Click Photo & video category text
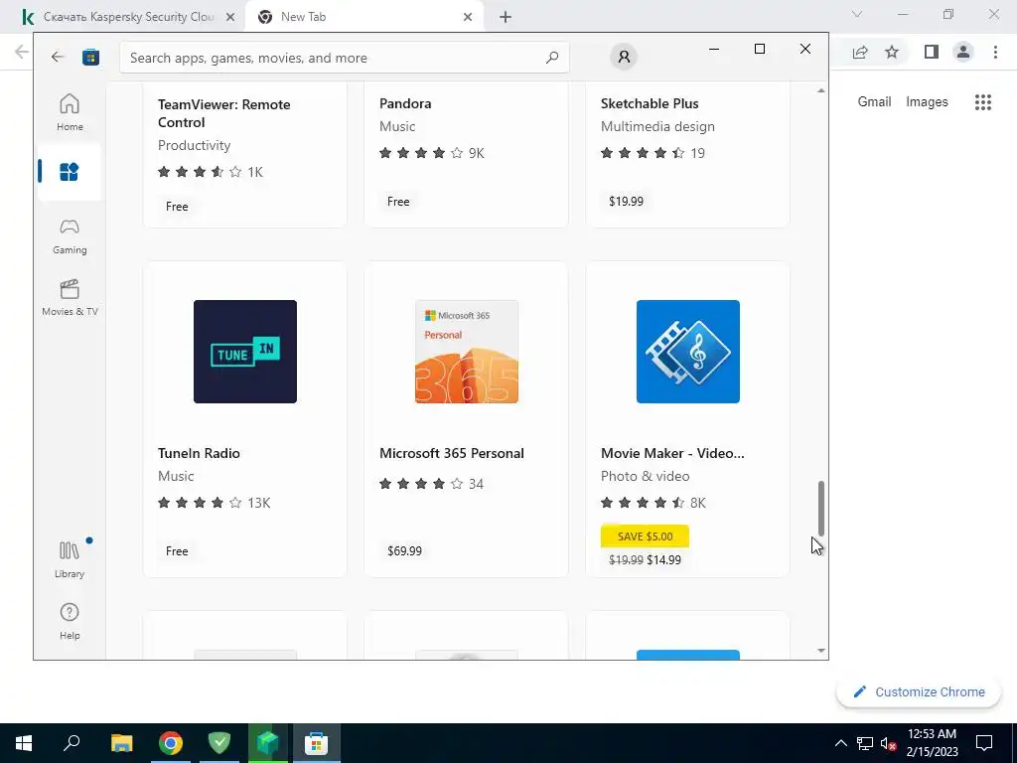The width and height of the screenshot is (1017, 763). pos(645,476)
